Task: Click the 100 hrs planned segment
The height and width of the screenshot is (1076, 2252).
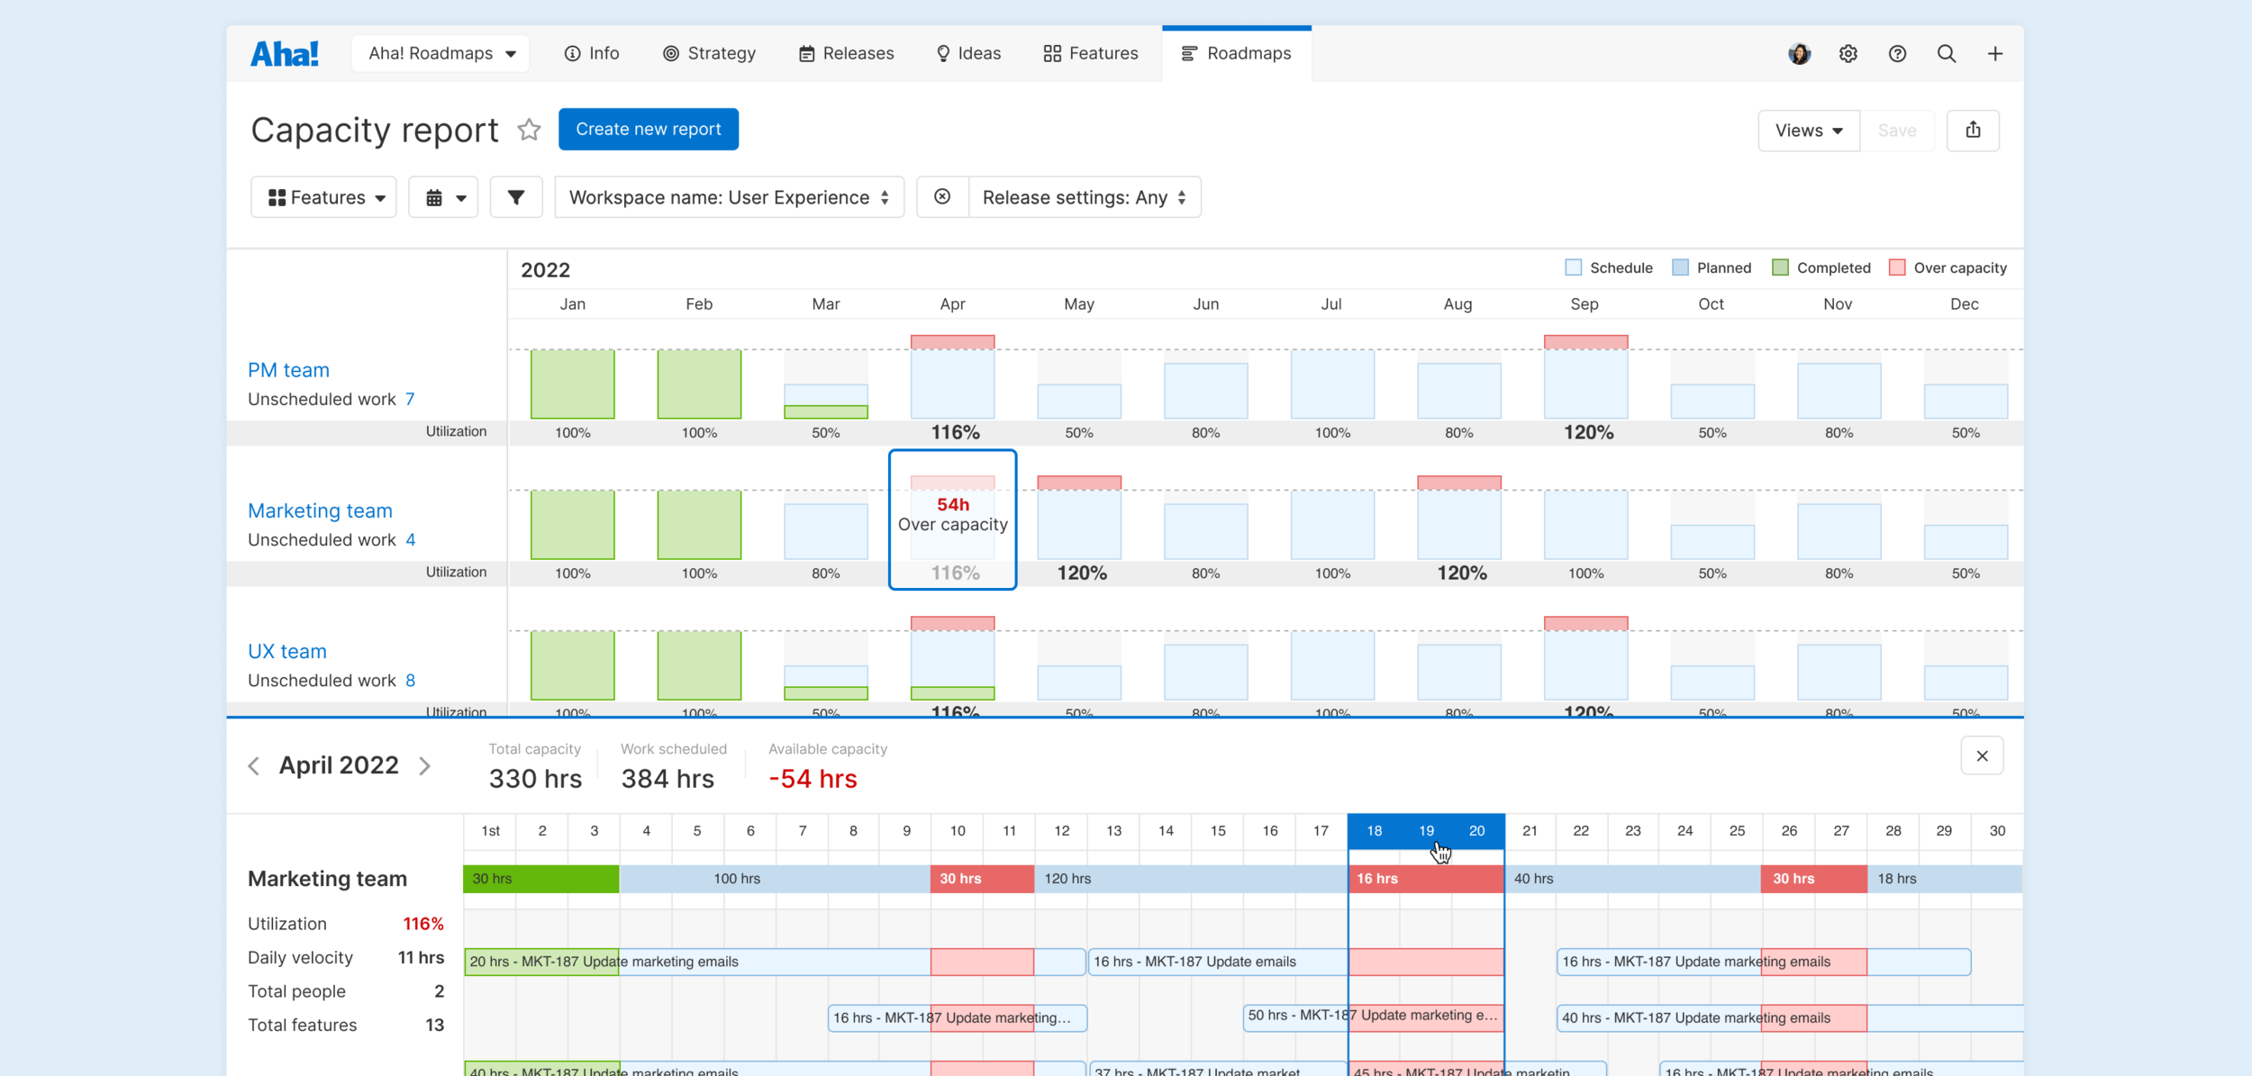Action: pos(775,879)
